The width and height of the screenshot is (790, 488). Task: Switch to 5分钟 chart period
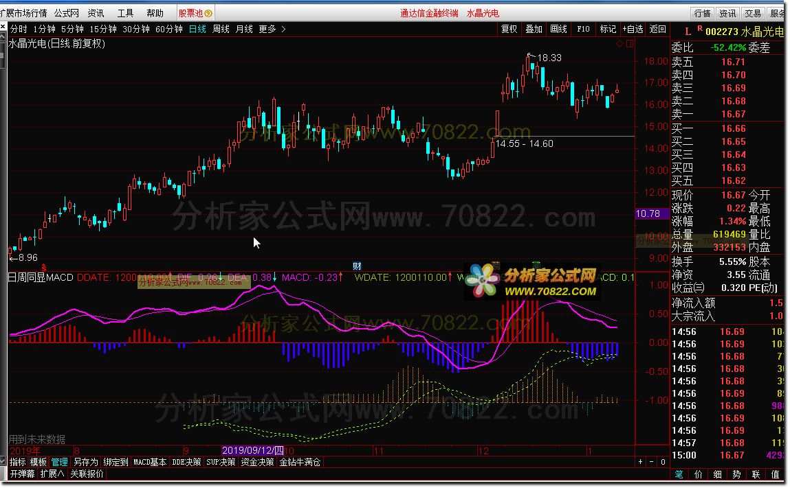[73, 30]
